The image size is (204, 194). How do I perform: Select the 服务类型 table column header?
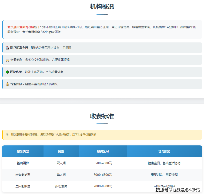(23, 151)
